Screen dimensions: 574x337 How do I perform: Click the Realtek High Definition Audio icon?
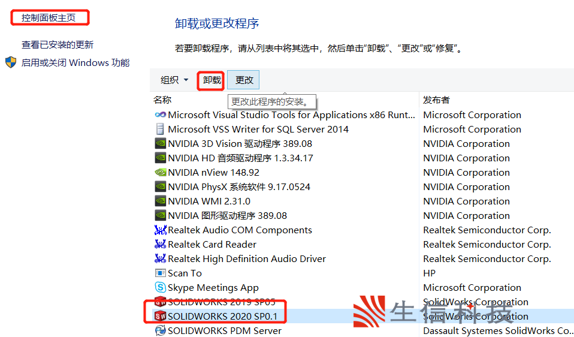tap(161, 258)
